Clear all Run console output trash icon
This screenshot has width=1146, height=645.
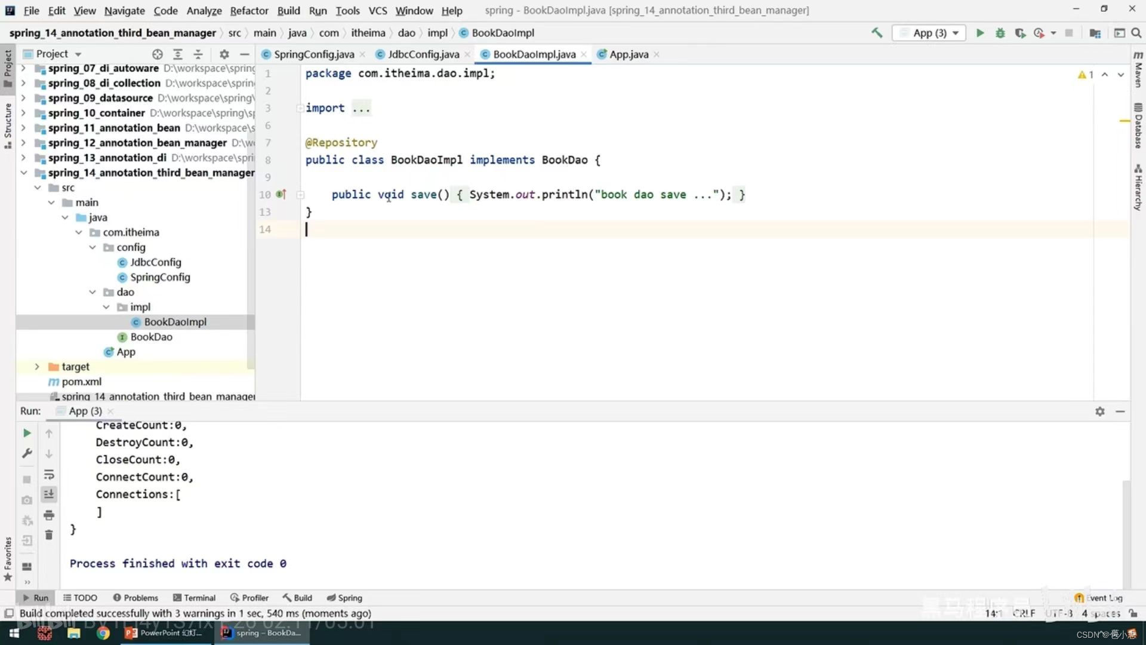coord(49,535)
